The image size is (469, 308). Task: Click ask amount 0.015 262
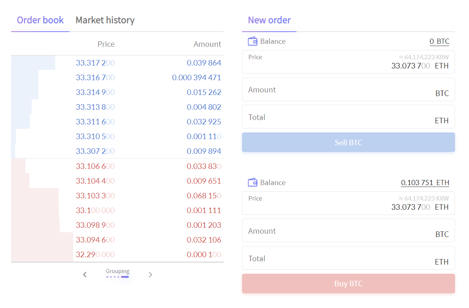[204, 92]
